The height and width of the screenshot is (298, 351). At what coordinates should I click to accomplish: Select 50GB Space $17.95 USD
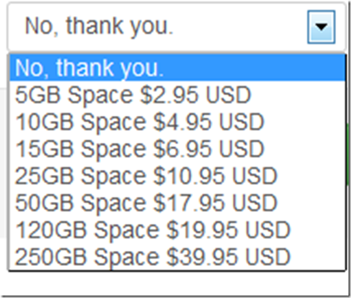click(177, 203)
